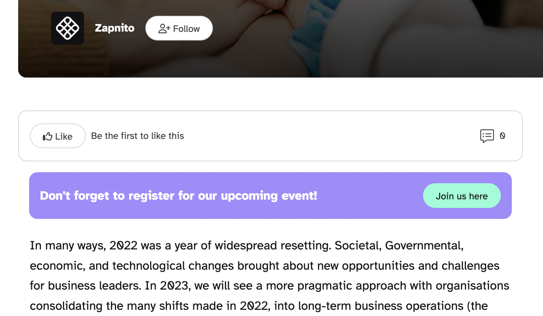
Task: Open comments via the speech bubble icon
Action: pos(487,136)
